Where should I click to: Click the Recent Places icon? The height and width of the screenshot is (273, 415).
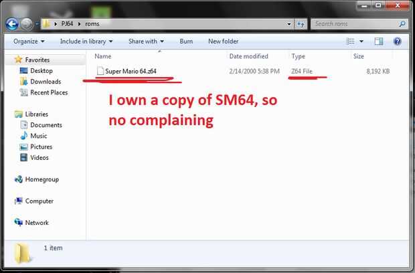(23, 92)
